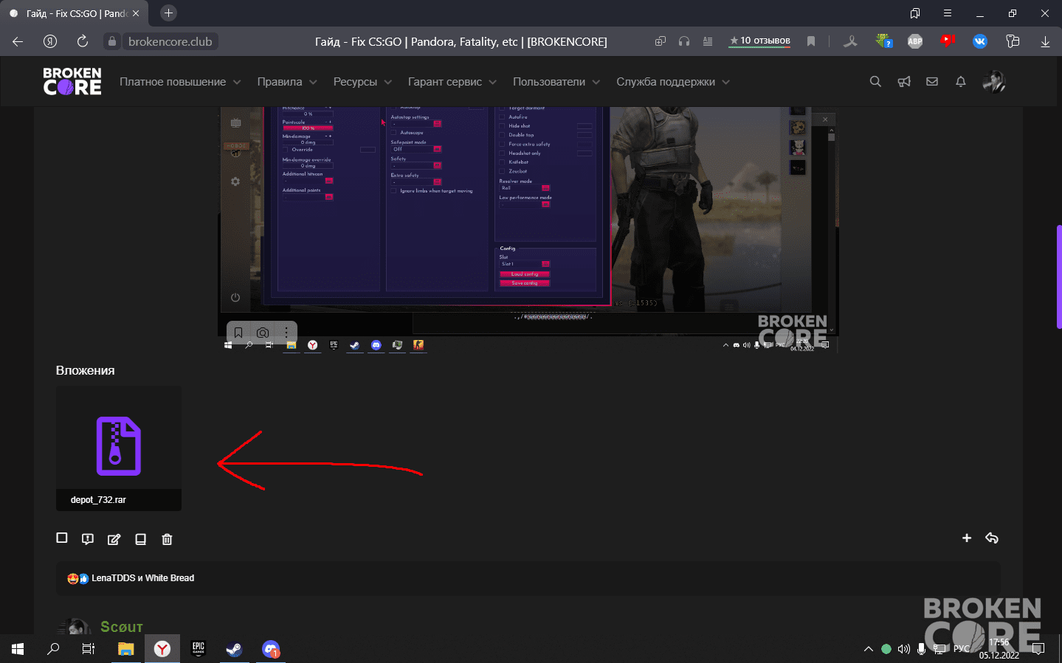Open the VK browser extension
Viewport: 1062px width, 663px height.
point(980,41)
